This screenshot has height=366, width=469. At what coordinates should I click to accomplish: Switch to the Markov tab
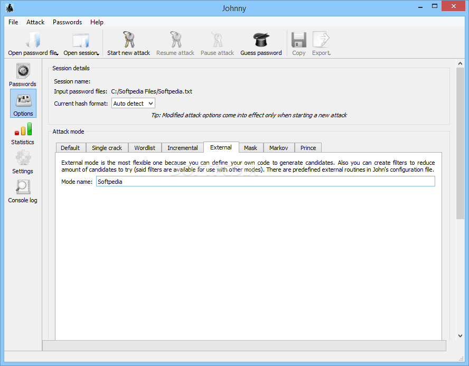pos(278,148)
